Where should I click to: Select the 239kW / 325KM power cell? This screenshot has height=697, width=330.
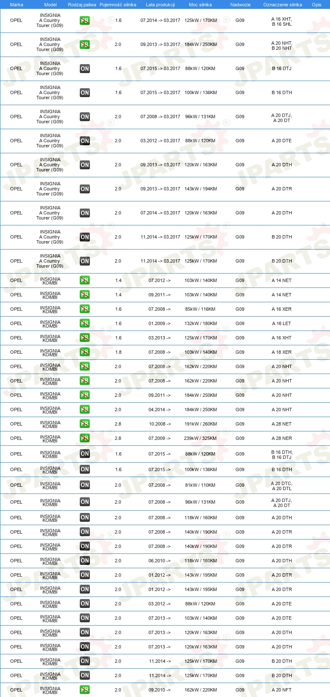200,438
